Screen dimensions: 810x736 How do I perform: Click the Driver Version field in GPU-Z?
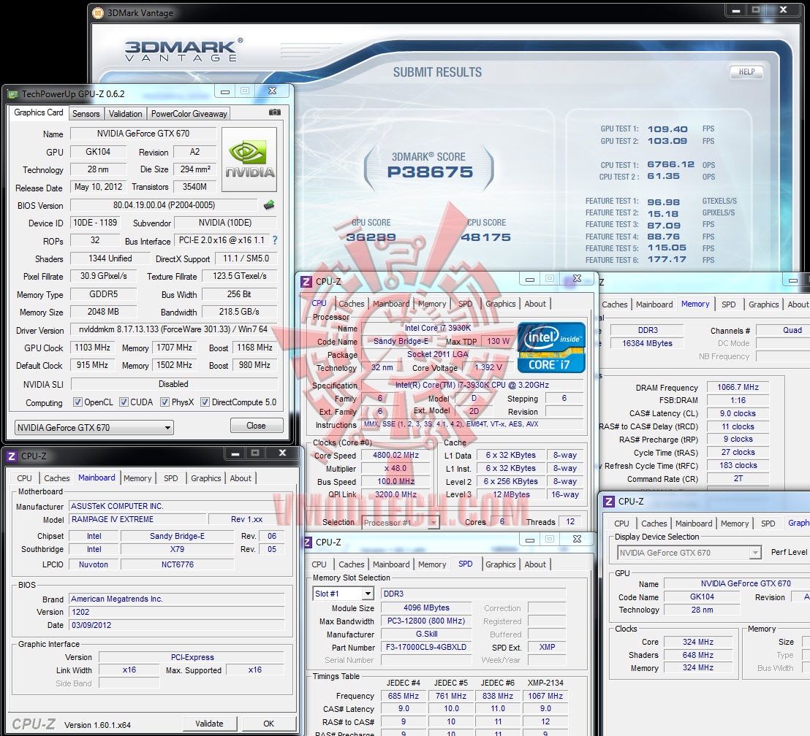point(173,329)
